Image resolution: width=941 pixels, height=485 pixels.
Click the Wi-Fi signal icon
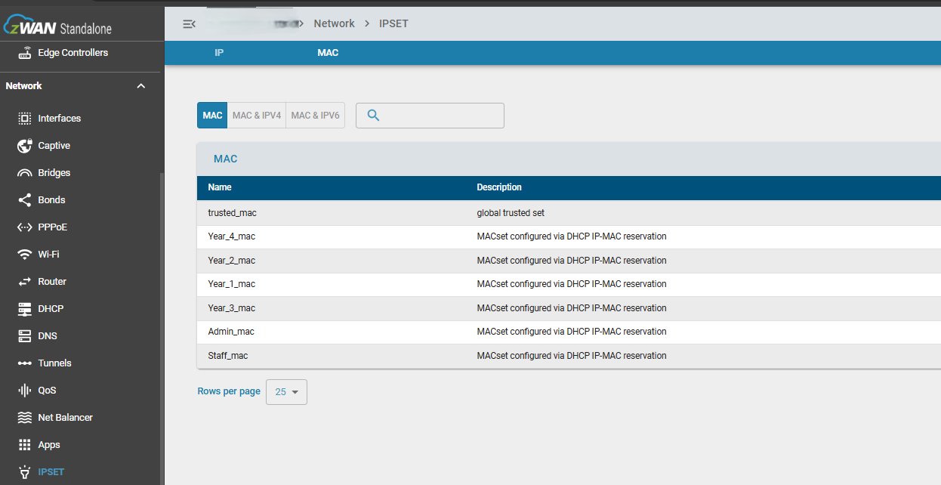click(x=25, y=255)
